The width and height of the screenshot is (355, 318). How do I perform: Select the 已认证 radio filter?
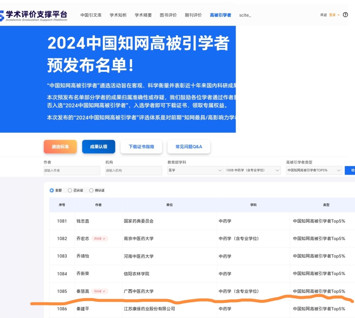(x=70, y=190)
